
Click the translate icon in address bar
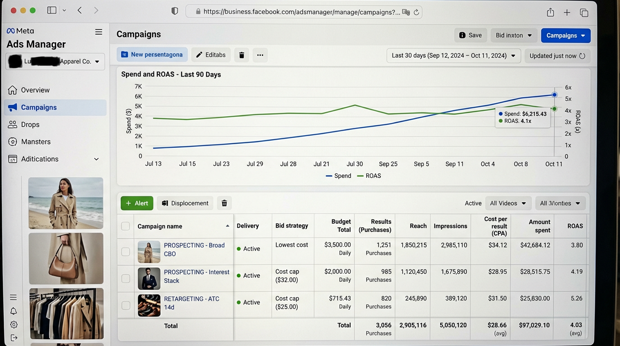coord(406,12)
